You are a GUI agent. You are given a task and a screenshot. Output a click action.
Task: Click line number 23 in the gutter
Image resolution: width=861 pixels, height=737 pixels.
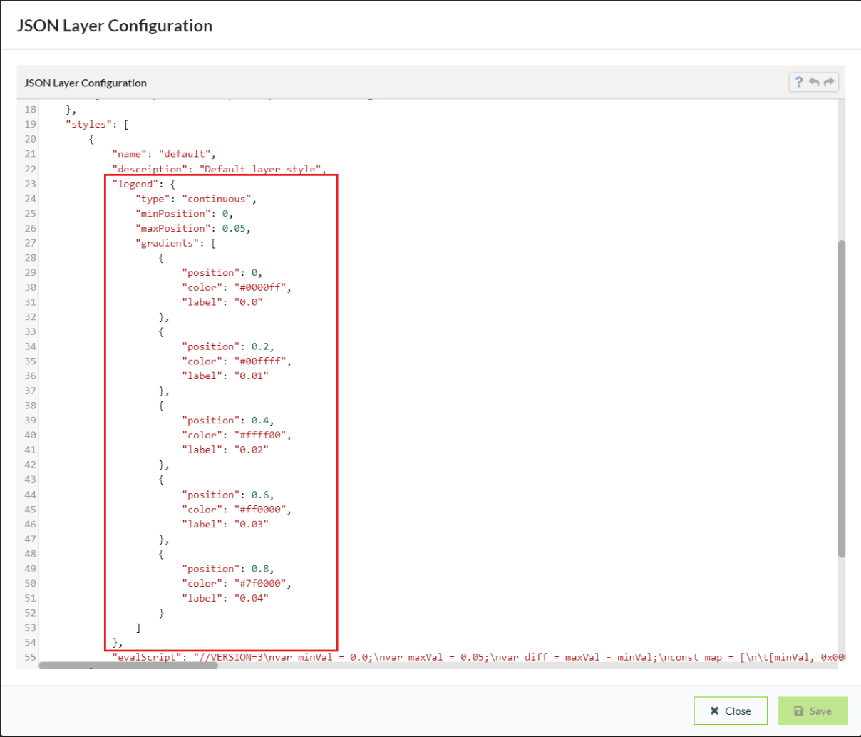pyautogui.click(x=30, y=184)
